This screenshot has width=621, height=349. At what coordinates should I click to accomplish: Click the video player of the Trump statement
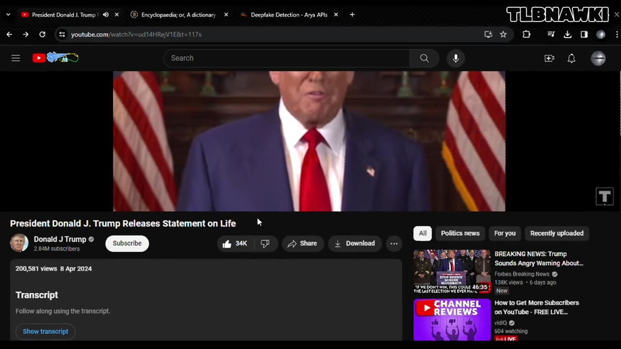[x=309, y=141]
